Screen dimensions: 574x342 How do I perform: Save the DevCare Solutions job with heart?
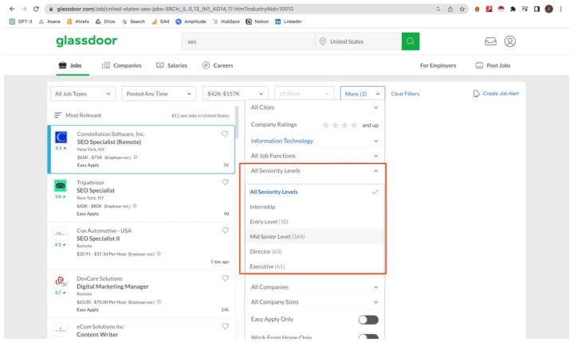tap(225, 278)
